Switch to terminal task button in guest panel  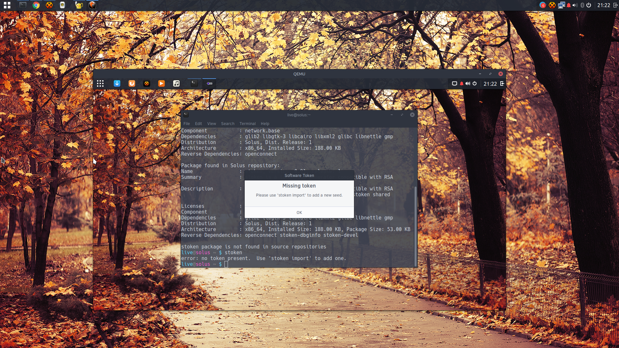coord(194,83)
